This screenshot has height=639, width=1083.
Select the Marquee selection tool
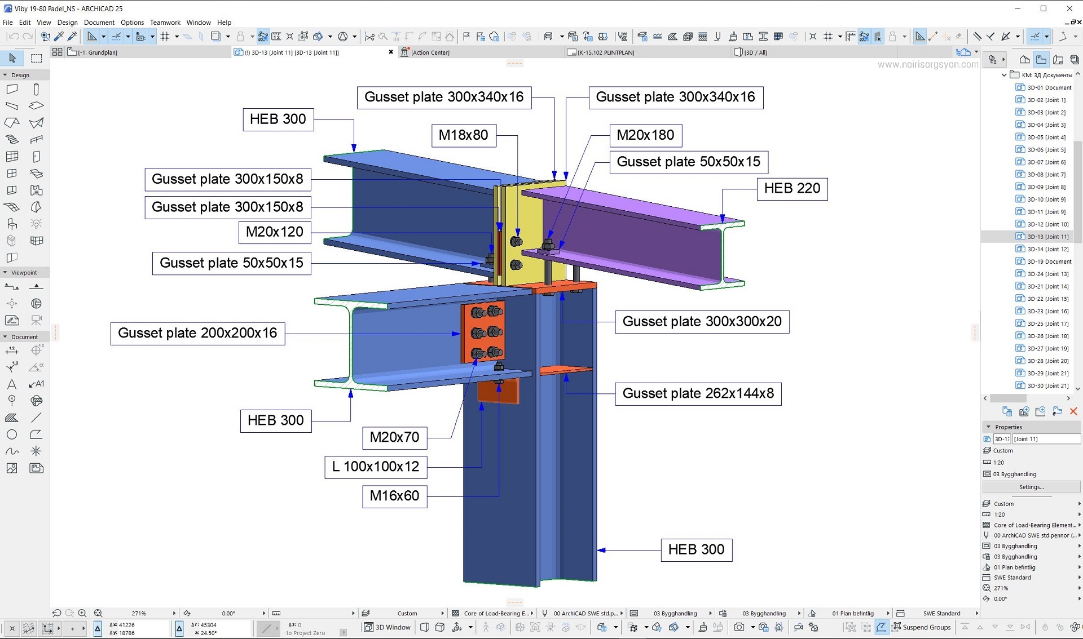tap(36, 59)
